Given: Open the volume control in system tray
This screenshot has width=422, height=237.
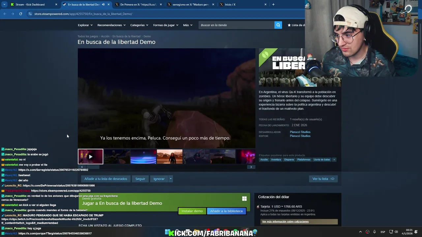Looking at the screenshot, I should click(x=396, y=232).
